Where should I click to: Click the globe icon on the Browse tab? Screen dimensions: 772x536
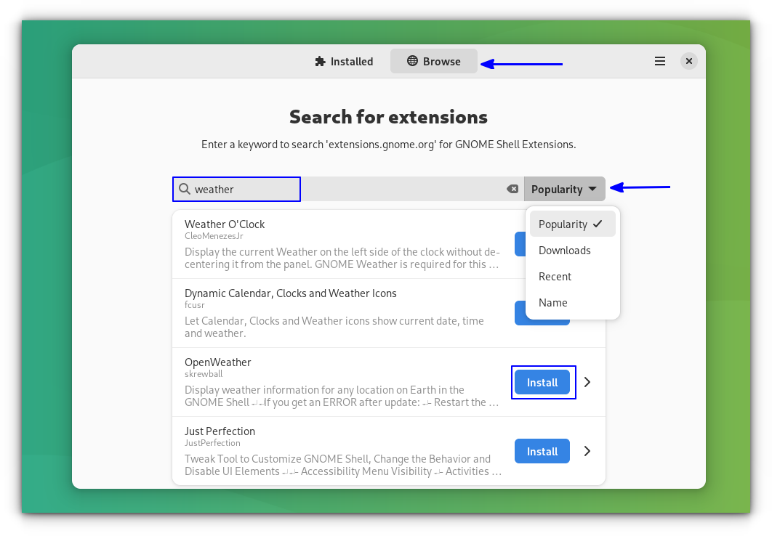(x=411, y=61)
